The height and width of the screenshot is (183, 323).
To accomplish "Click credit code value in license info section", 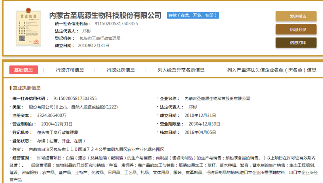I will pos(75,99).
